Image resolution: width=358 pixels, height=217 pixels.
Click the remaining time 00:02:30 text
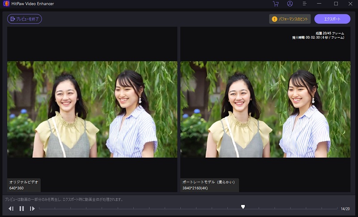point(318,38)
